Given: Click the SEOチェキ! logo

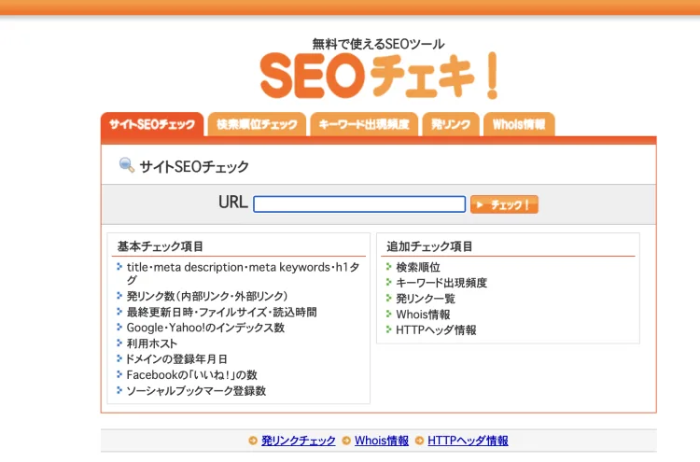Looking at the screenshot, I should pos(379,76).
